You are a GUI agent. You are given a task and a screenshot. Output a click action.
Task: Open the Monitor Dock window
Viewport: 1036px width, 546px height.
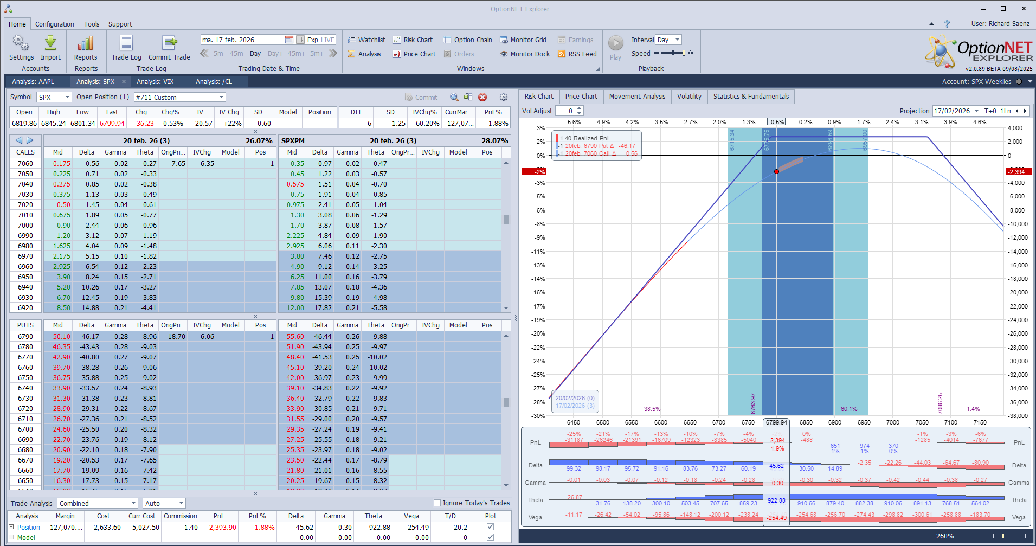pos(525,54)
